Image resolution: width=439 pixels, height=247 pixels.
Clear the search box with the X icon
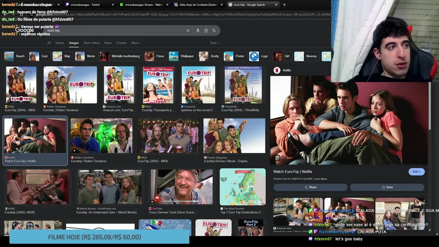(x=188, y=31)
